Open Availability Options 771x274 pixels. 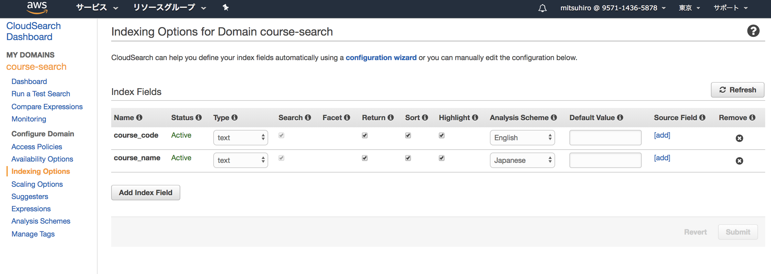[x=42, y=159]
